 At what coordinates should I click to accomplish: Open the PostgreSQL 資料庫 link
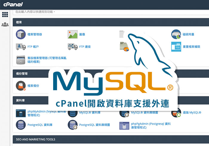coord(40,125)
